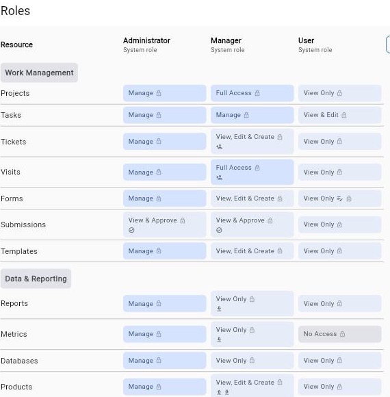
Task: Open Manager permission for Tasks
Action: pyautogui.click(x=252, y=115)
